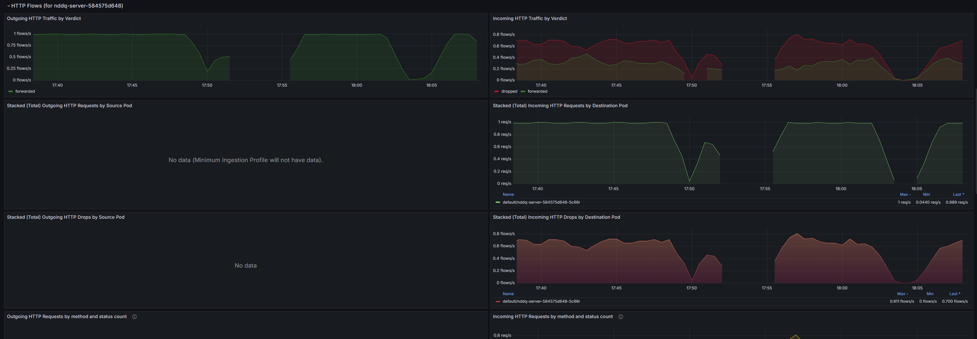Open Stacked Incoming HTTP Drops panel title menu
The image size is (977, 339).
[x=556, y=217]
